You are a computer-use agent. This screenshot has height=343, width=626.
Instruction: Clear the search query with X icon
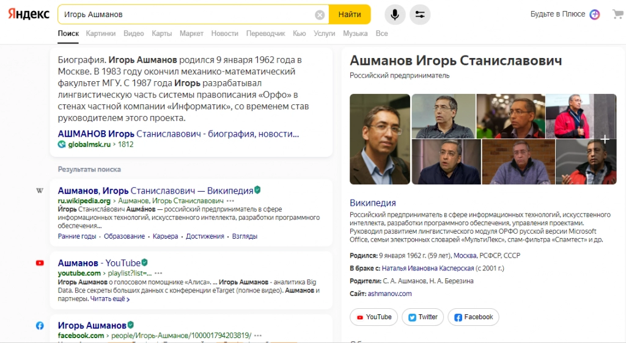click(x=320, y=15)
